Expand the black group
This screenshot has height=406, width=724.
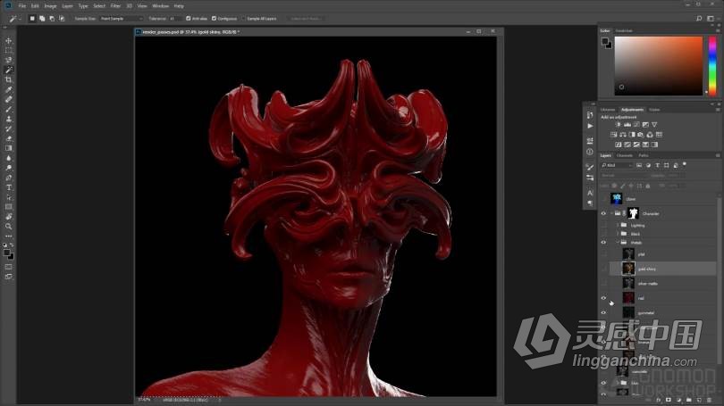point(618,234)
